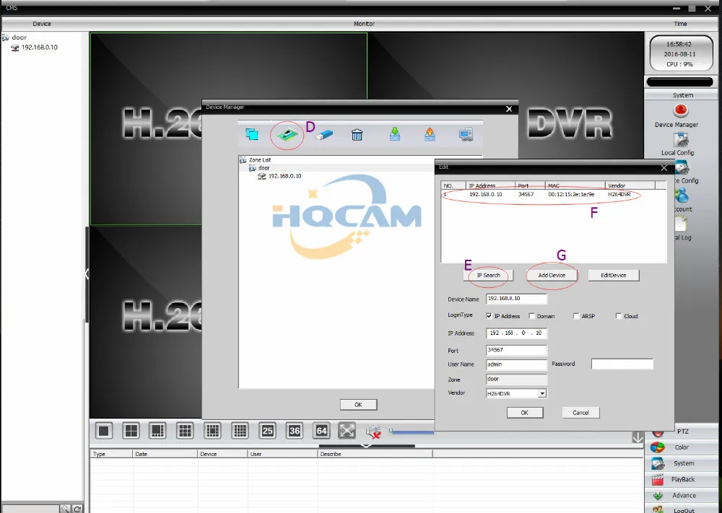Click the Date column in event log
Screen dimensions: 722x513
point(165,454)
